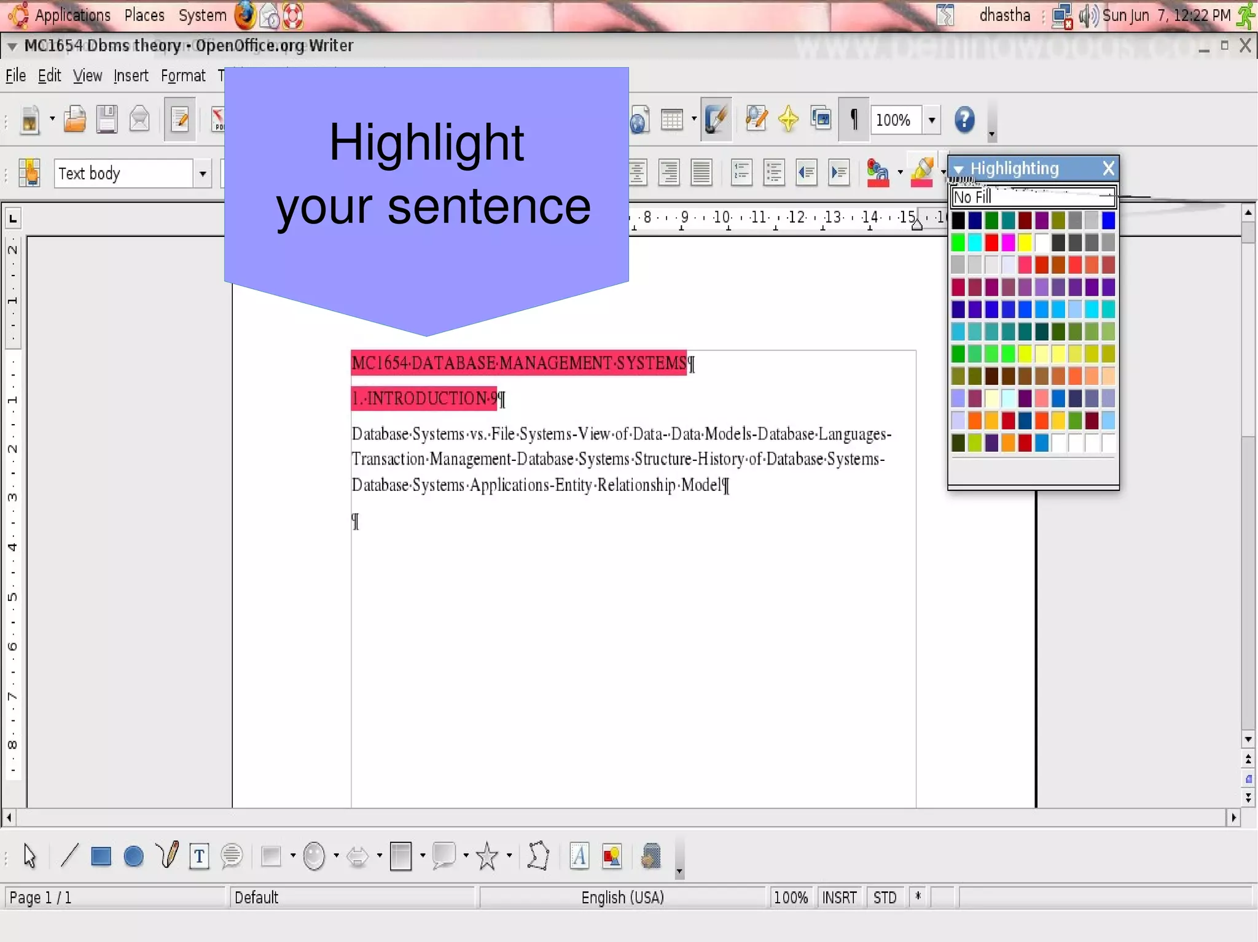Select the Rectangle drawing tool
Viewport: 1258px width, 942px height.
[x=101, y=855]
